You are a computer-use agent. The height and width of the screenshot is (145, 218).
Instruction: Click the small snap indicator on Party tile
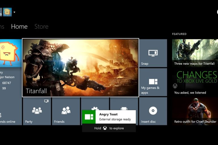[x=46, y=101]
